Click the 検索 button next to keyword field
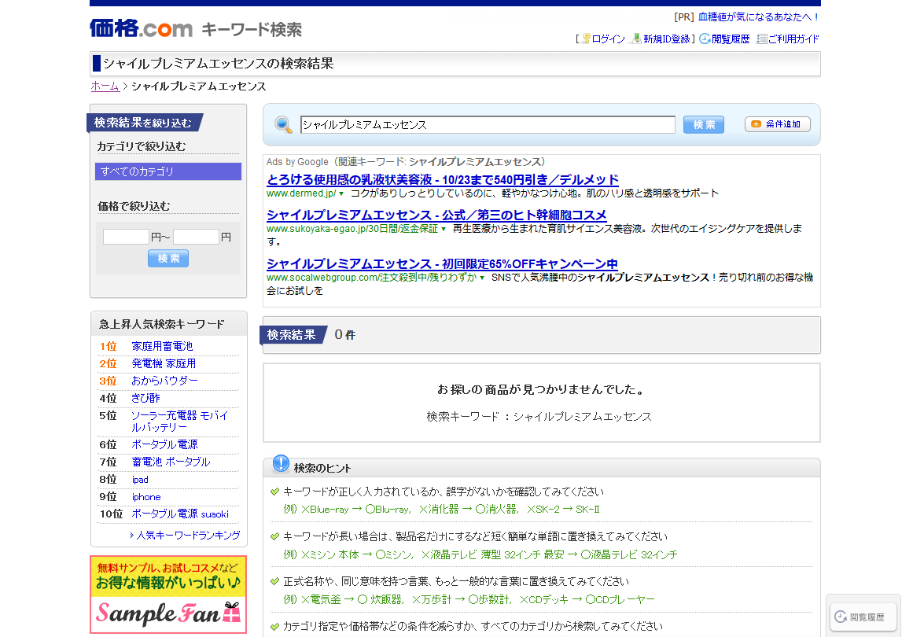924x637 pixels. tap(704, 125)
